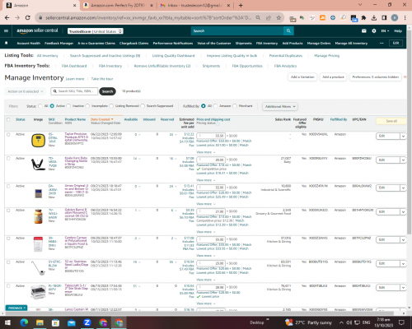Viewport: 412px width, 329px height.
Task: Open the Listing Quality Dashboard link
Action: (x=173, y=56)
